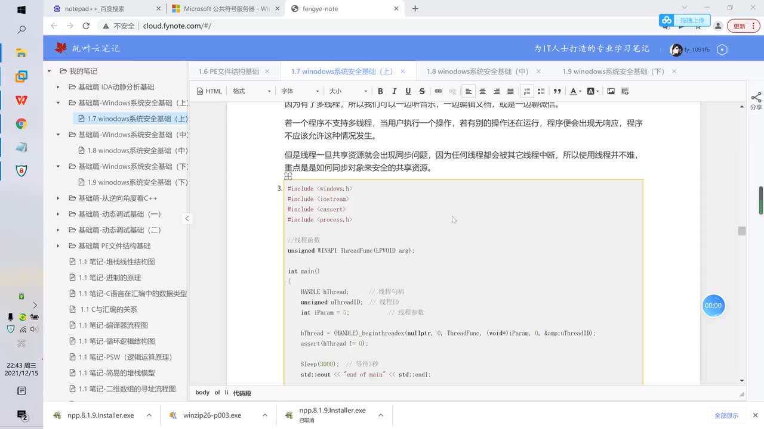Click 全部显示 in the downloads bar

click(726, 415)
